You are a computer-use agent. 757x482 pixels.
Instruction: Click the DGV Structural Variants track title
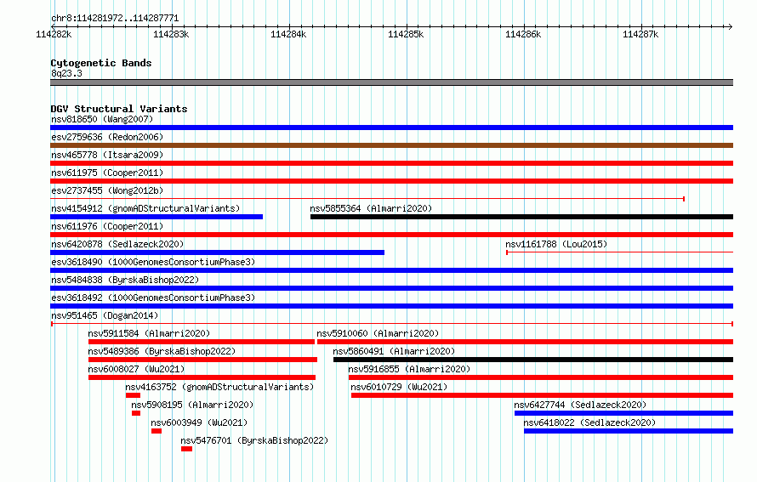(x=119, y=109)
